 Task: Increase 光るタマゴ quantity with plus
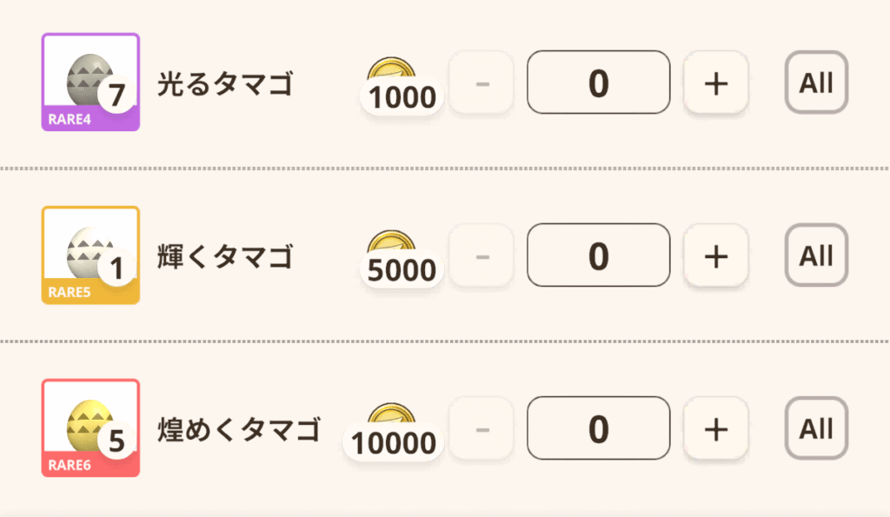click(x=716, y=83)
